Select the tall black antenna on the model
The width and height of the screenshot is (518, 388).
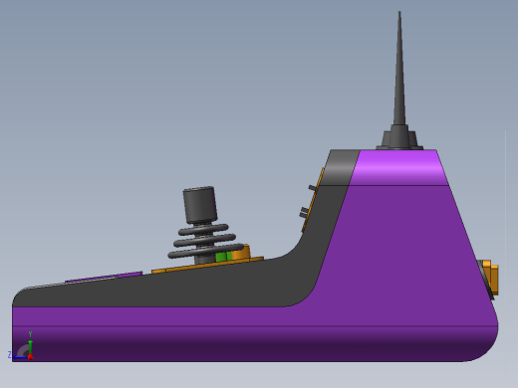(x=399, y=82)
